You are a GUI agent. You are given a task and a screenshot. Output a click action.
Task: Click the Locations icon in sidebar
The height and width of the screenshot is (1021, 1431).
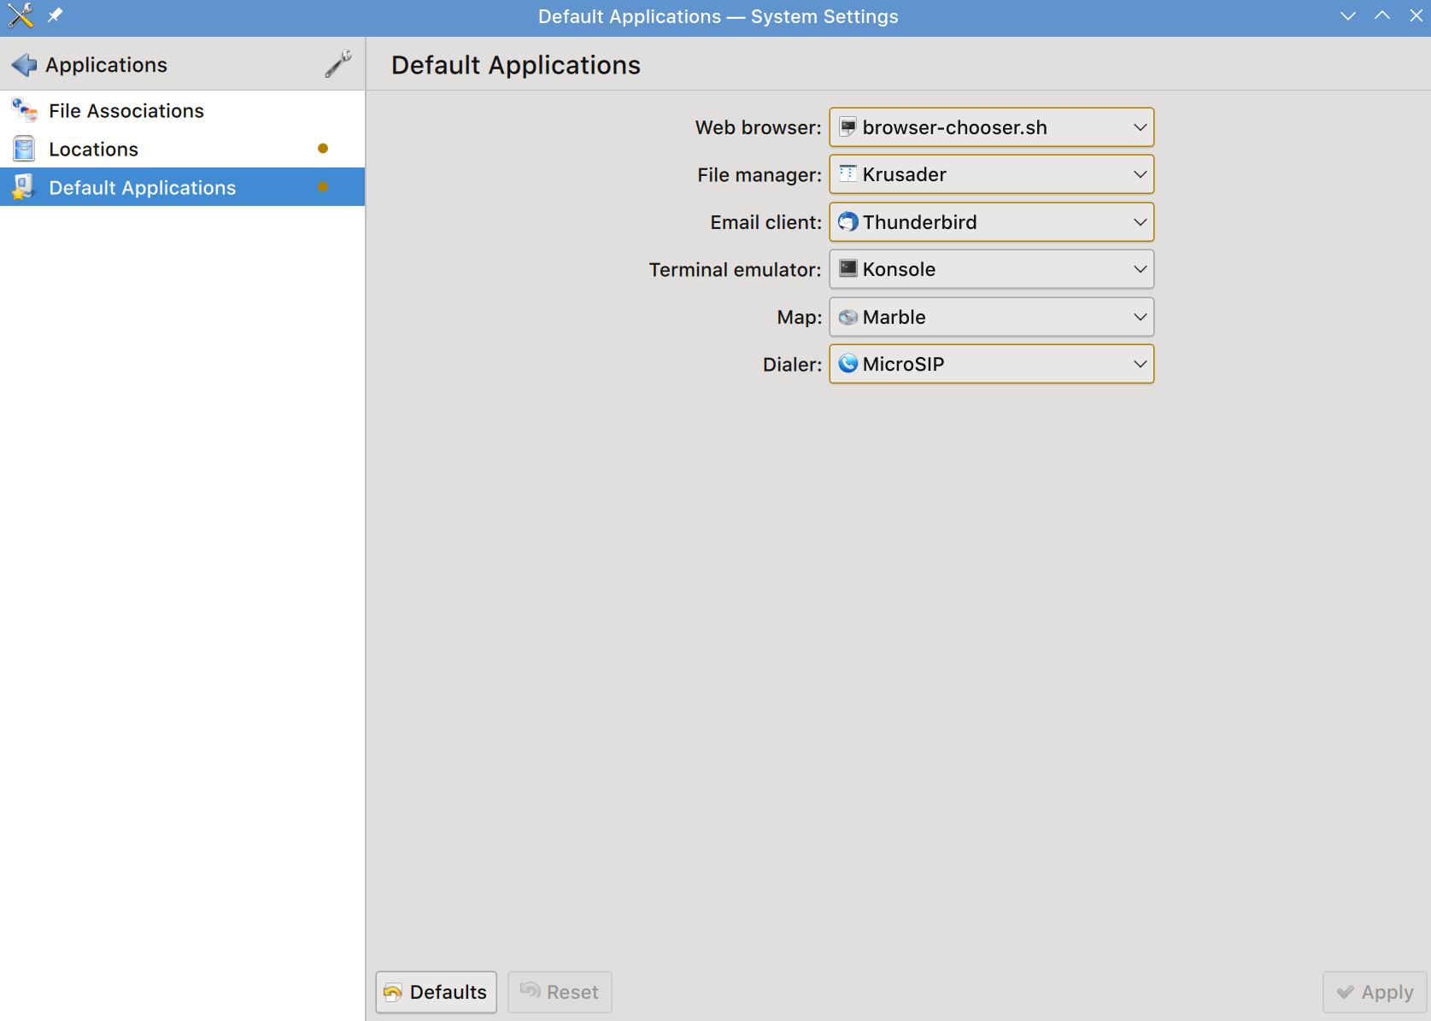[x=24, y=150]
